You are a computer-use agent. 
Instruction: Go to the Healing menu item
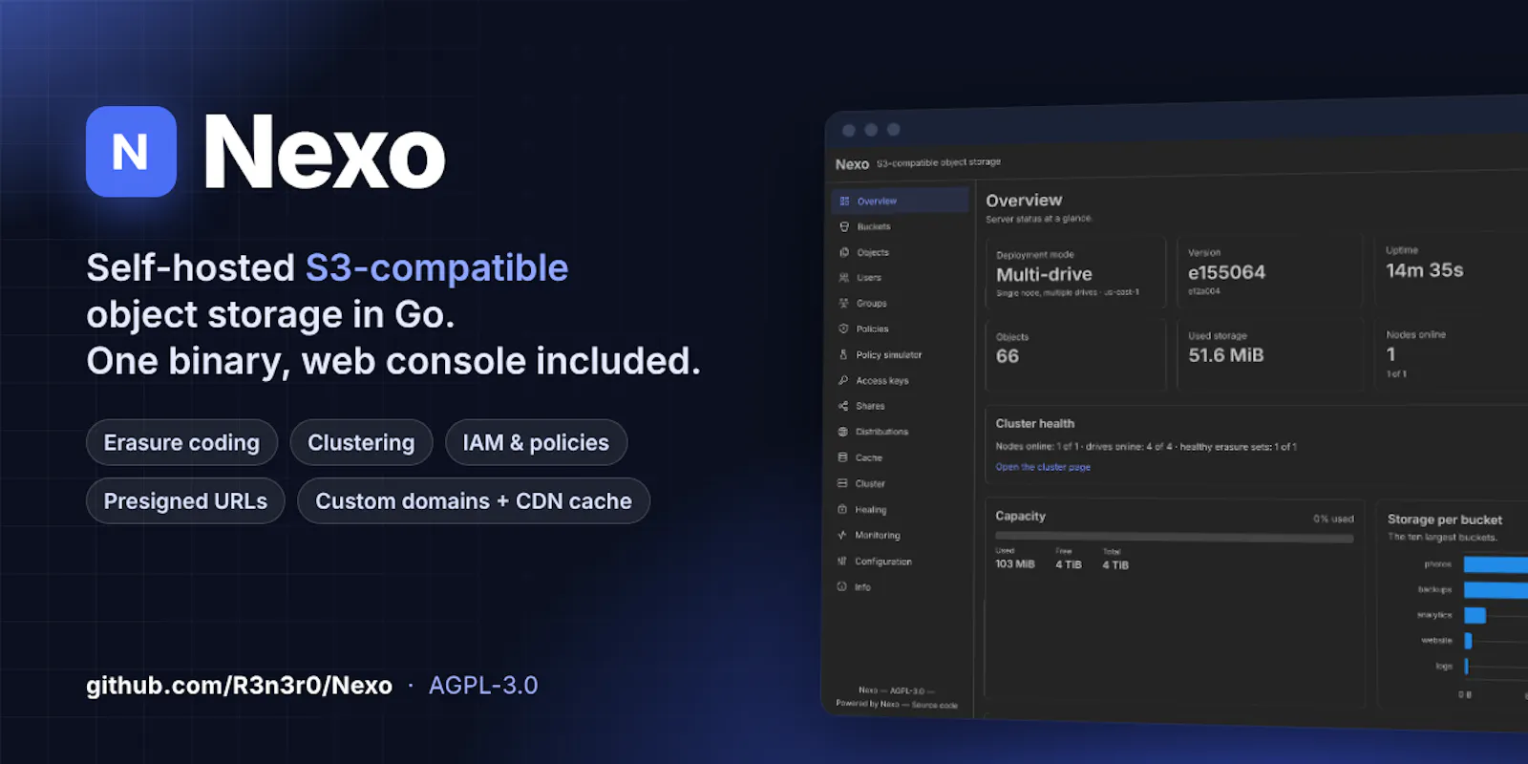pyautogui.click(x=870, y=510)
